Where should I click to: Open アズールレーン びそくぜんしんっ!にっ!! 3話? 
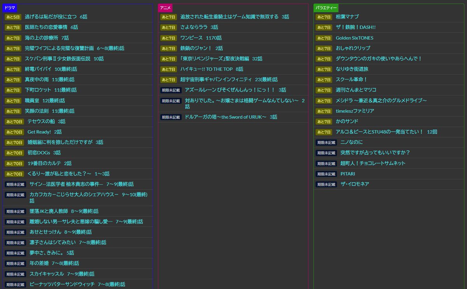click(235, 90)
